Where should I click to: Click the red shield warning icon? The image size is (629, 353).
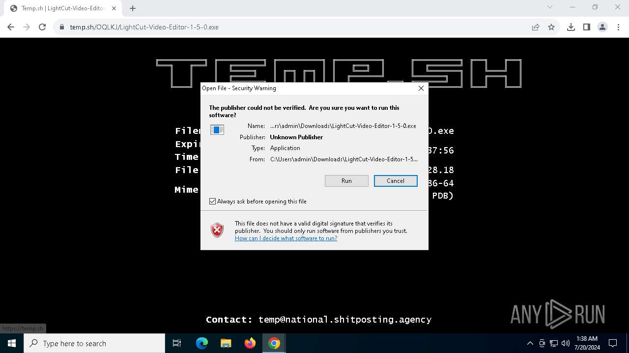click(217, 230)
